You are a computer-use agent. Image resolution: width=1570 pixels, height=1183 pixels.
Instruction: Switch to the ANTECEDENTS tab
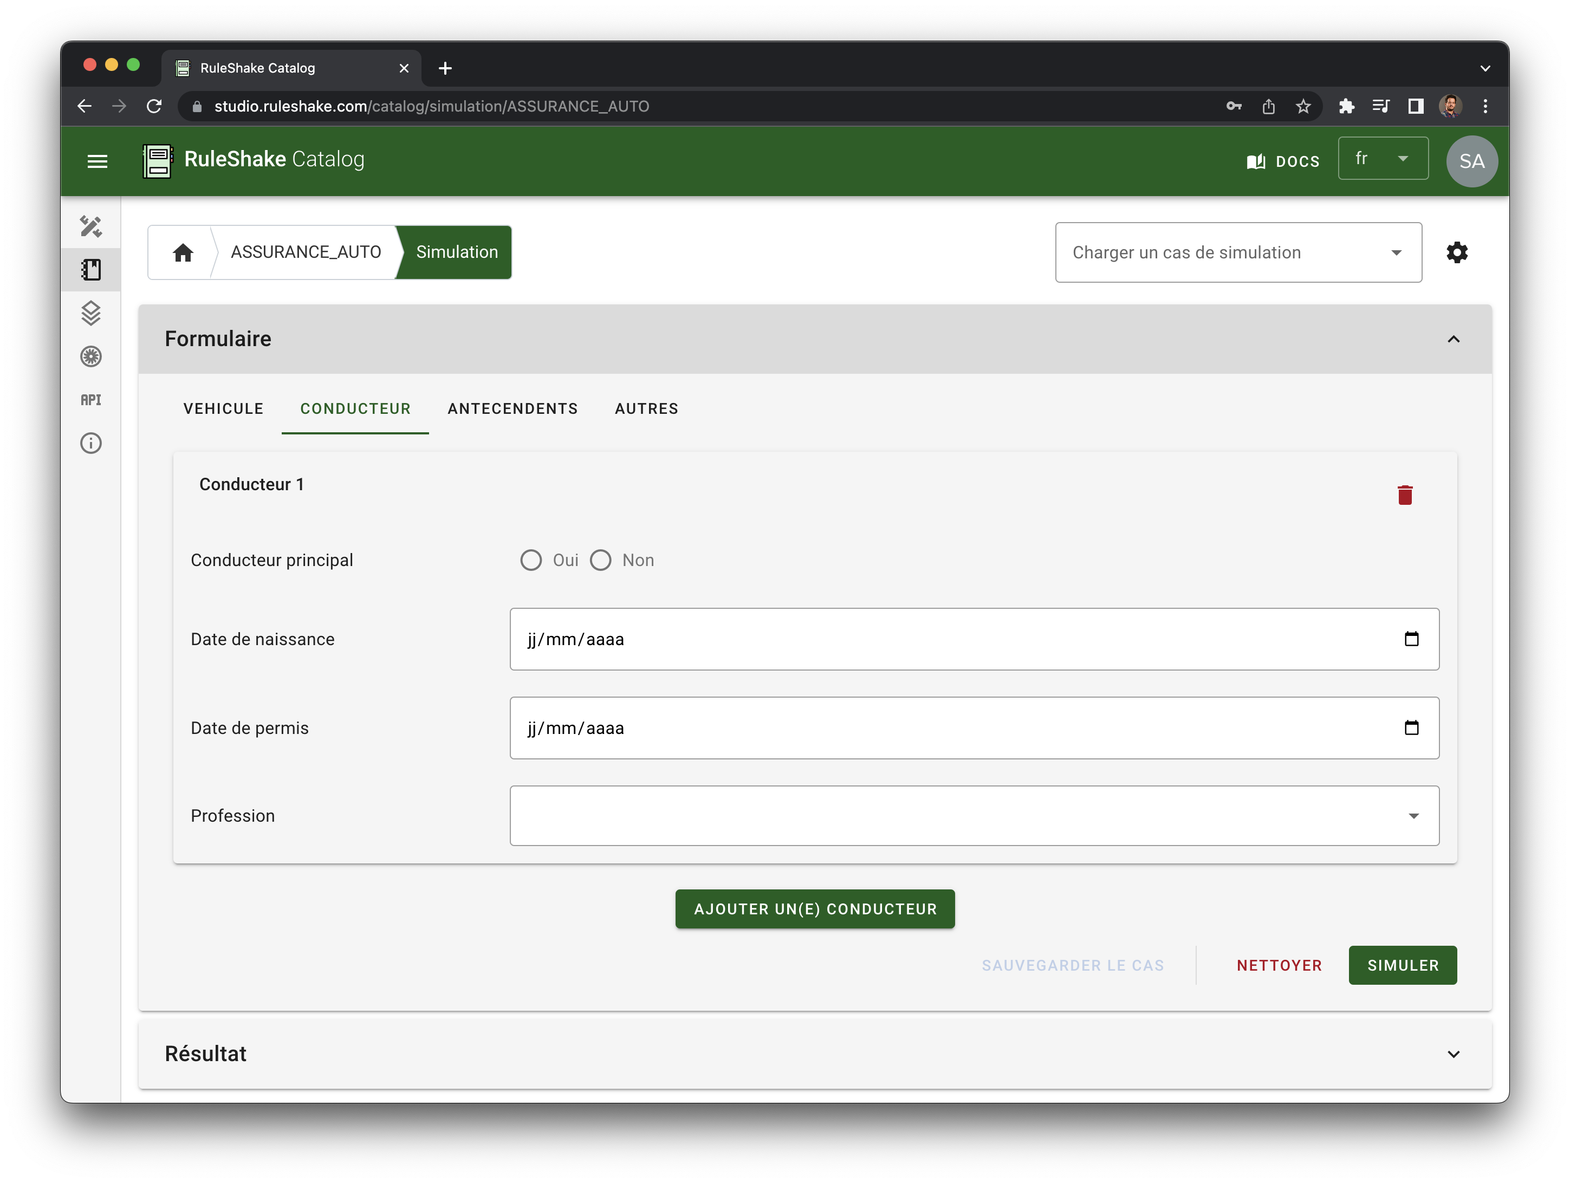512,409
